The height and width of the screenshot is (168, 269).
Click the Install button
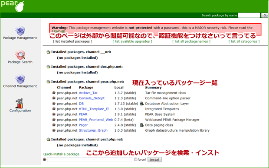(x=154, y=159)
